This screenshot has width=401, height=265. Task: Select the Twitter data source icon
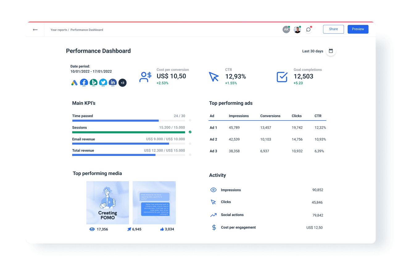point(103,82)
